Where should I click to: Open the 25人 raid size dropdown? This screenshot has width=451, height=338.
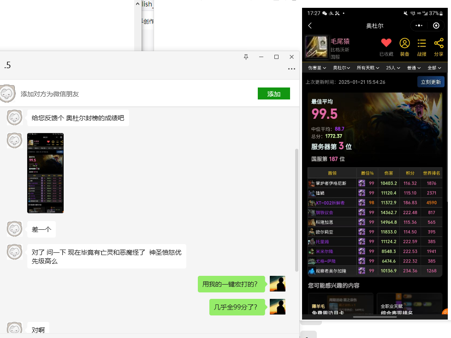point(393,68)
